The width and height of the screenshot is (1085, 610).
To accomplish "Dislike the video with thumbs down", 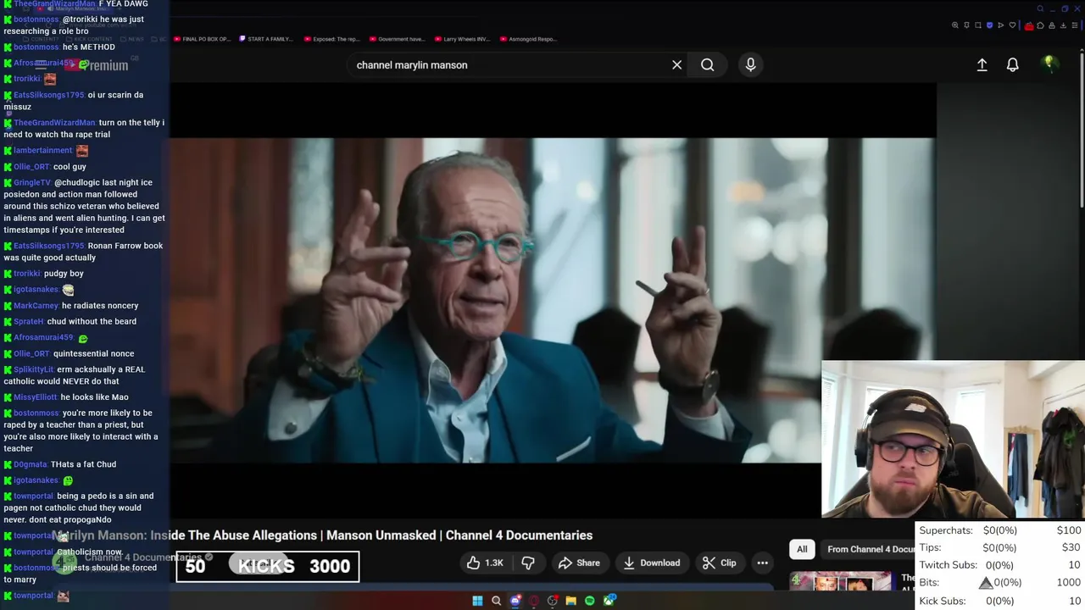I will (528, 563).
